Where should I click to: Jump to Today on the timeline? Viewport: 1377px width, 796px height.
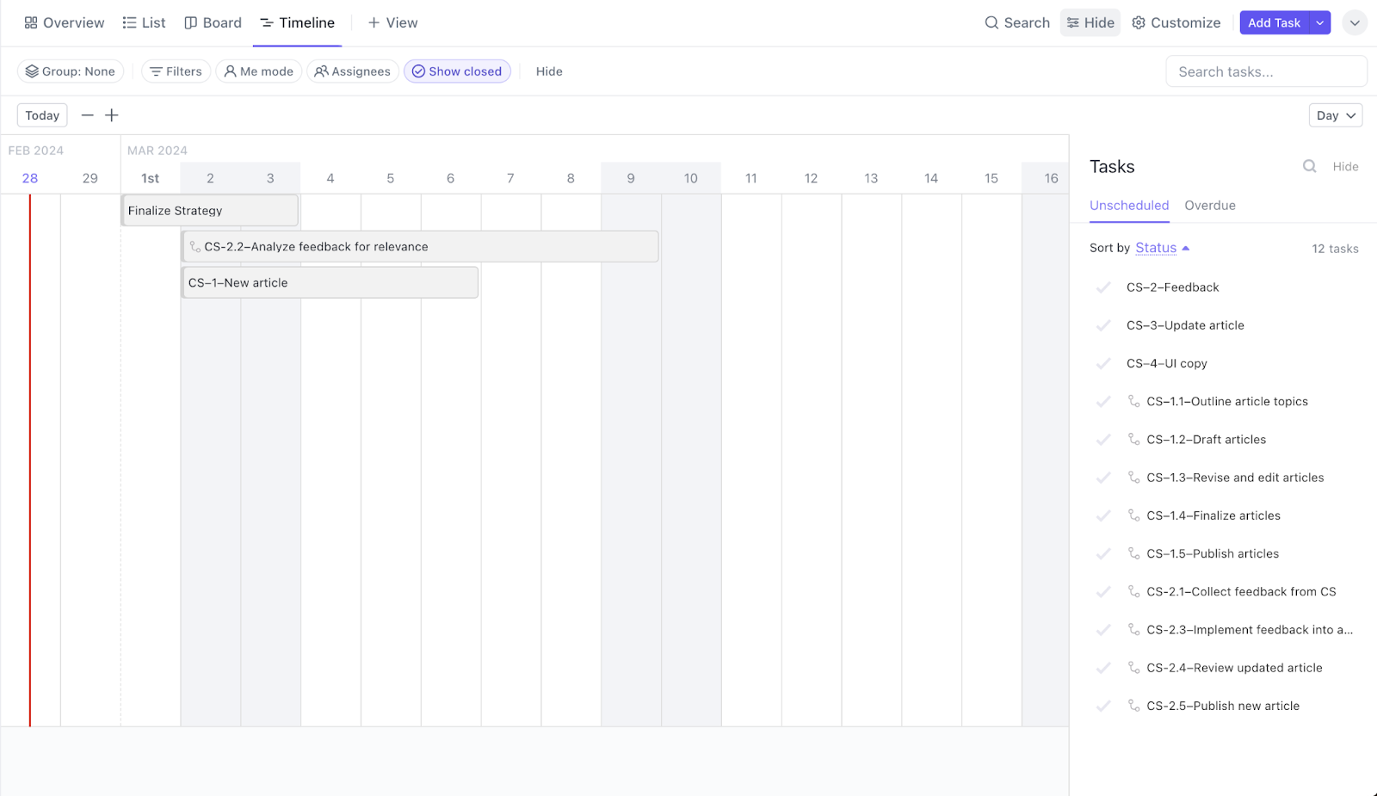[x=41, y=114]
